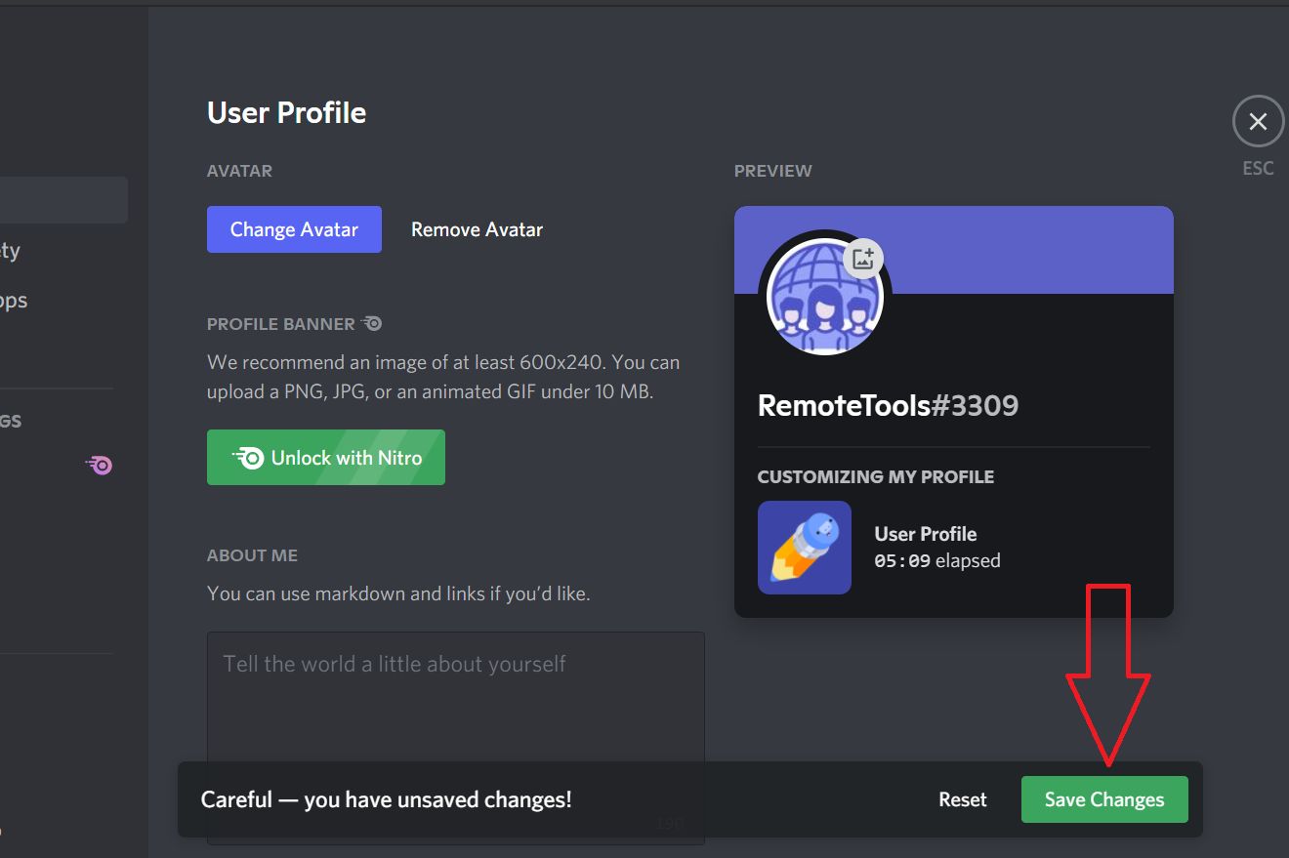
Task: Click the Nitro boost icon inside the green button
Action: 250,457
